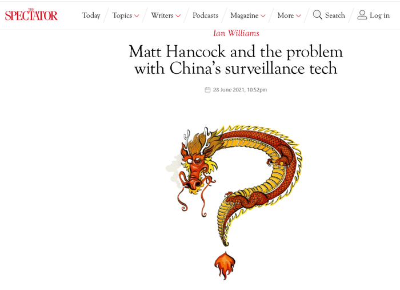The width and height of the screenshot is (400, 290).
Task: Click the user profile icon
Action: coord(362,15)
